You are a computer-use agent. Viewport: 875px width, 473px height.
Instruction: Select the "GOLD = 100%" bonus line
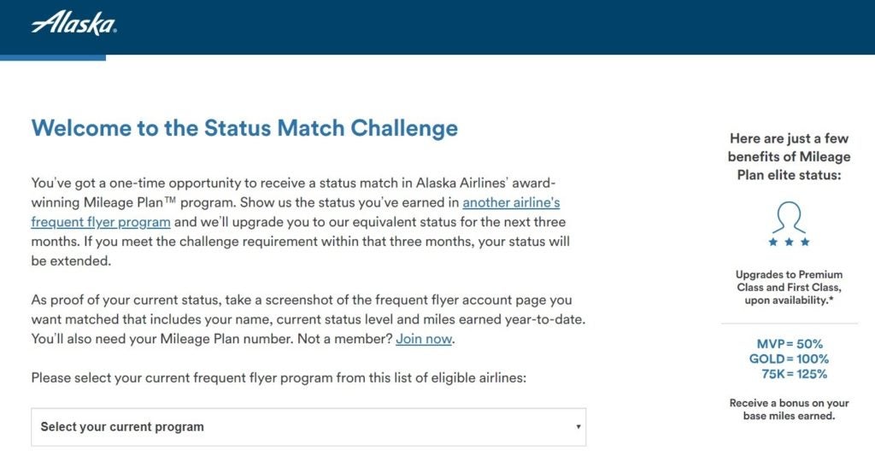click(789, 359)
